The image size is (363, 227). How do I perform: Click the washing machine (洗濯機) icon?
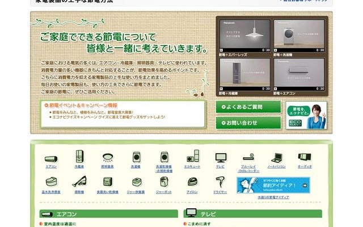pos(136,157)
